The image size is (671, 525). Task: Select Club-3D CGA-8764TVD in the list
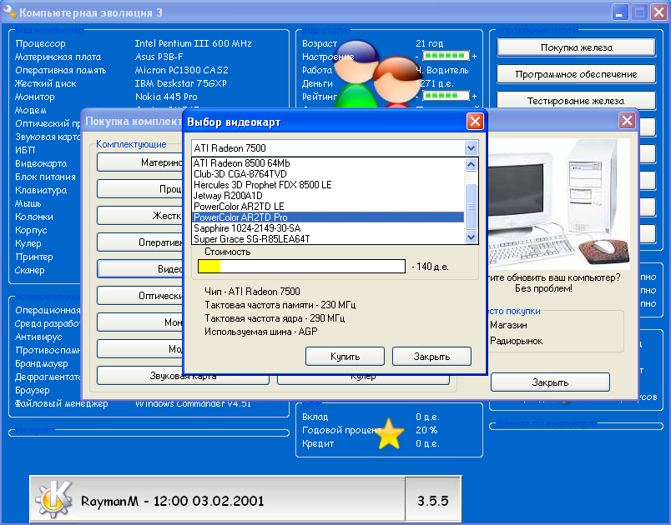tap(328, 174)
